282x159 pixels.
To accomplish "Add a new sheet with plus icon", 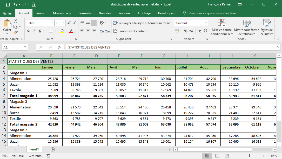I will (53, 149).
